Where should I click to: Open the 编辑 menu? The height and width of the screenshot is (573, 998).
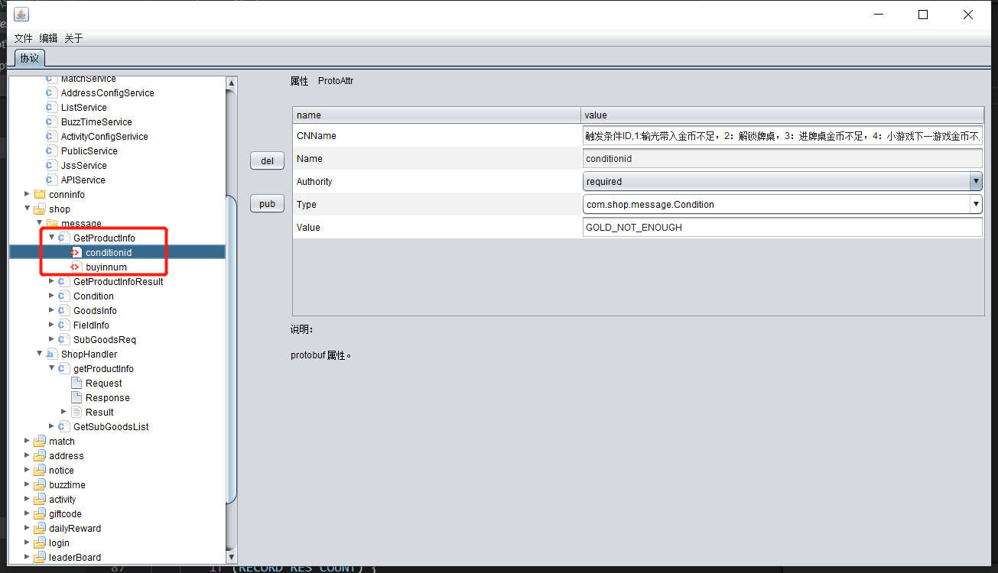coord(49,38)
